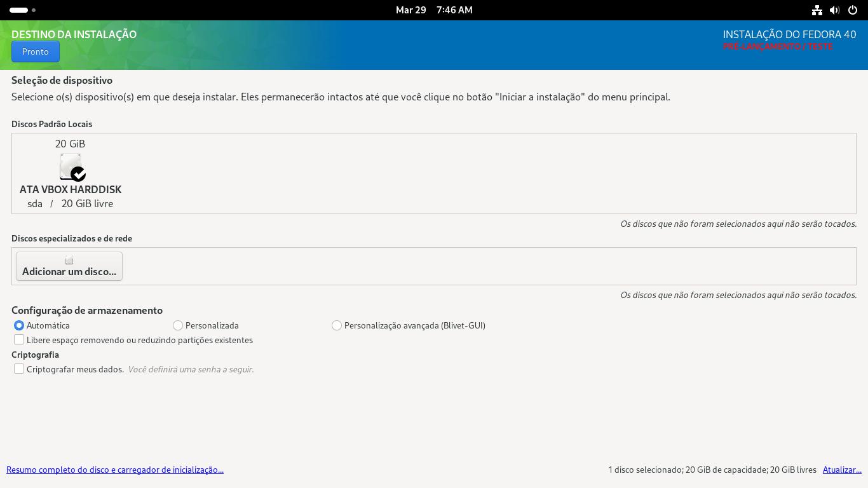Click the 'Adicionar um disco...' button label
868x488 pixels.
[x=69, y=272]
